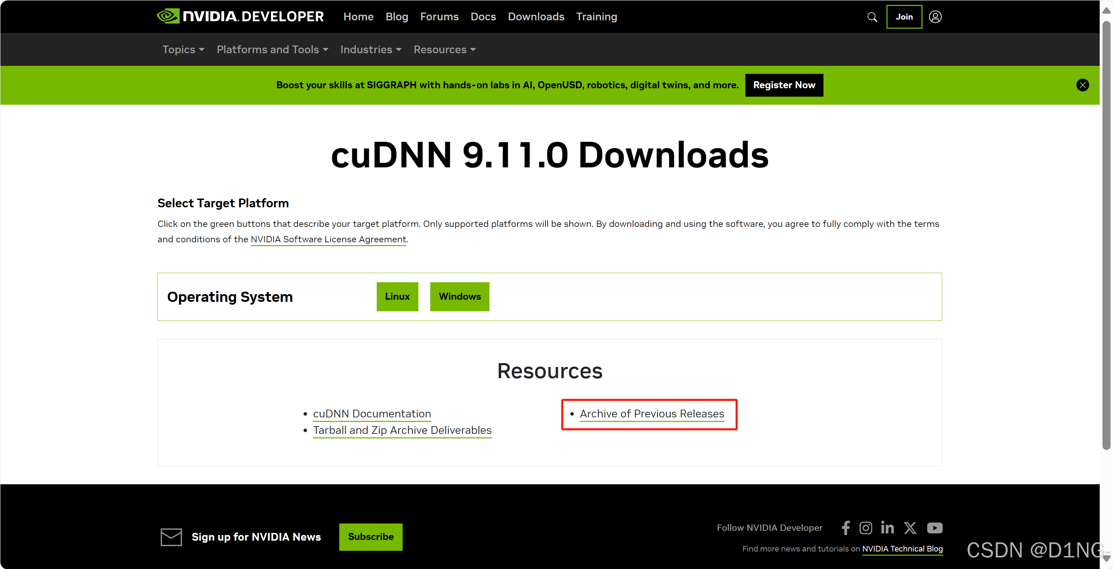1113x569 pixels.
Task: Click the Register Now button
Action: [784, 85]
